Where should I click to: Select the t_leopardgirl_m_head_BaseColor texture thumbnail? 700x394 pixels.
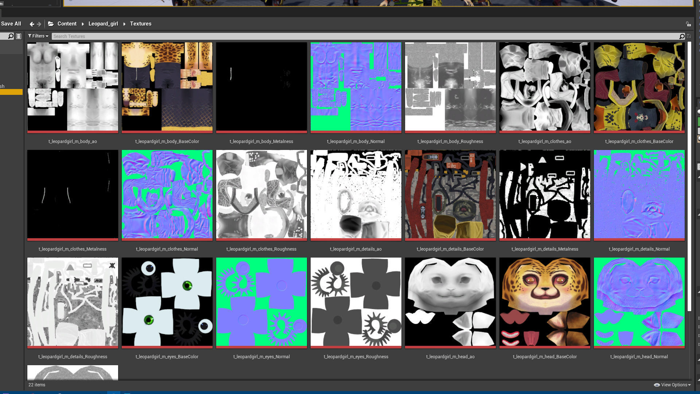pos(544,302)
